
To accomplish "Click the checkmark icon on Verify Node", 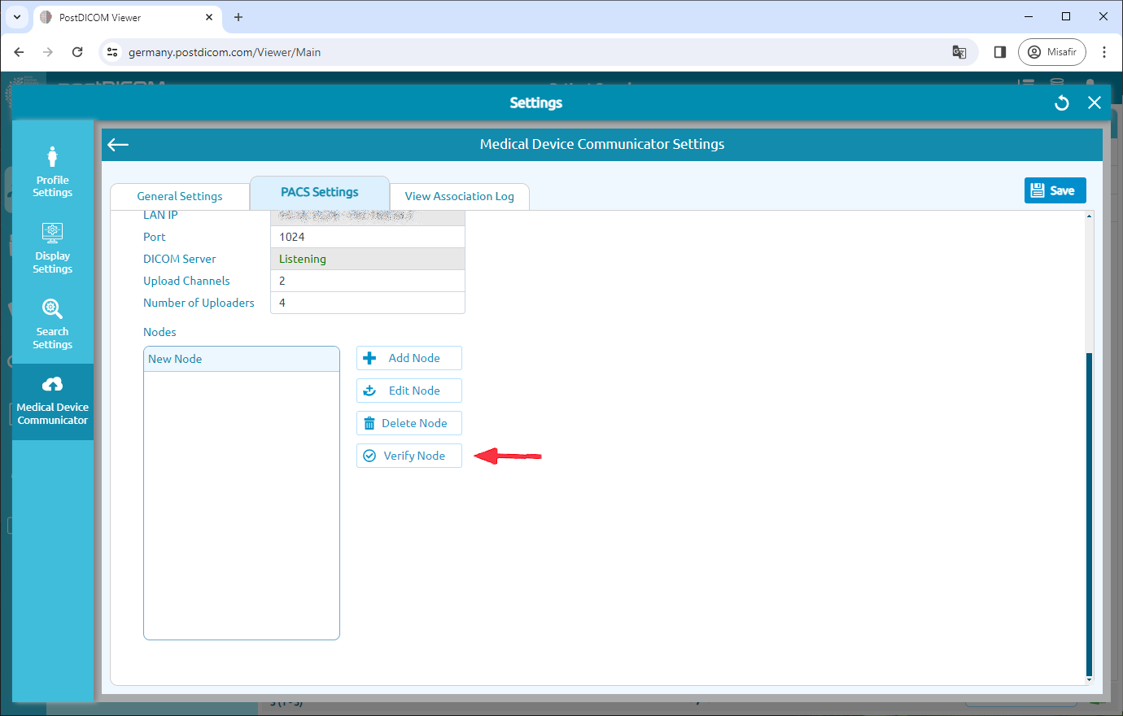I will click(370, 455).
